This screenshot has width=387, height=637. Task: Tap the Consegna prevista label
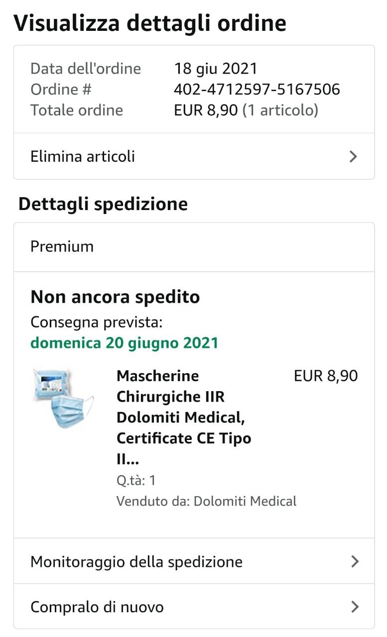click(97, 322)
